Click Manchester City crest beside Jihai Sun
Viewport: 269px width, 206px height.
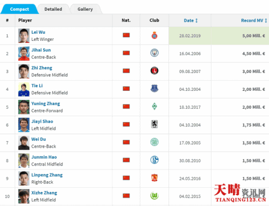pyautogui.click(x=154, y=53)
